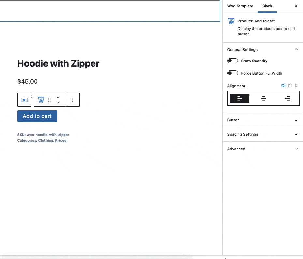This screenshot has height=259, width=303.
Task: Expand the Advanced panel
Action: coord(262,149)
